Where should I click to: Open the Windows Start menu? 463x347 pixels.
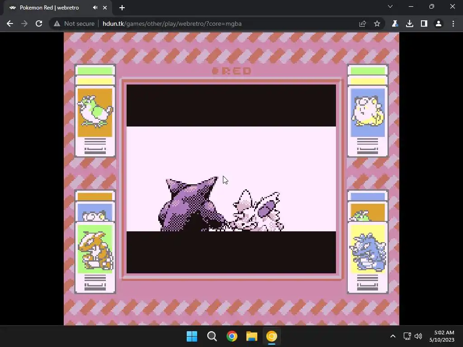tap(192, 336)
